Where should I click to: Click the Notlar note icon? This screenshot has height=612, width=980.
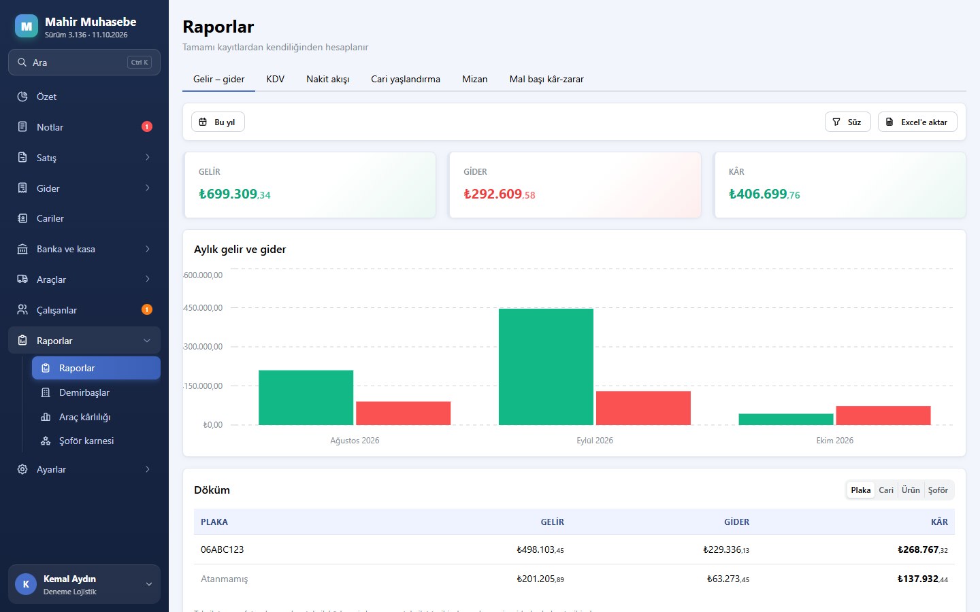22,127
